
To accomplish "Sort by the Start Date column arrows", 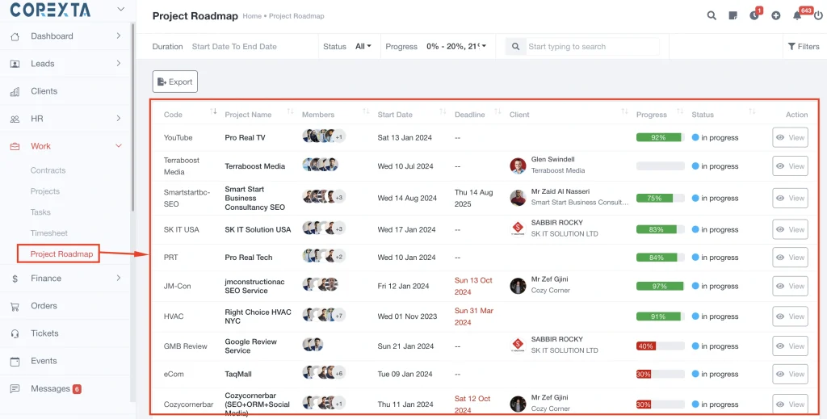I will pos(443,111).
